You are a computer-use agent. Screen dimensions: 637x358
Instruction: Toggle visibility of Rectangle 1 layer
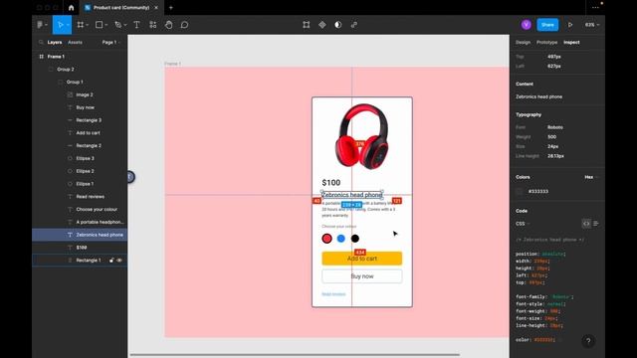pyautogui.click(x=119, y=261)
